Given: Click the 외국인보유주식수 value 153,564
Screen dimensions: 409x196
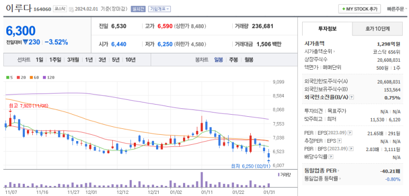Looking at the screenshot, I should [x=392, y=89].
